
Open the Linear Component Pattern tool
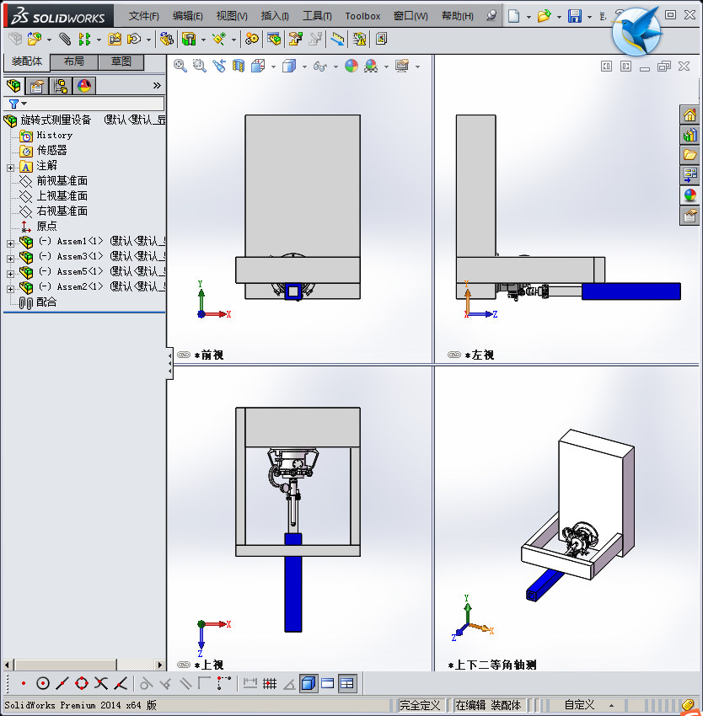pos(84,40)
